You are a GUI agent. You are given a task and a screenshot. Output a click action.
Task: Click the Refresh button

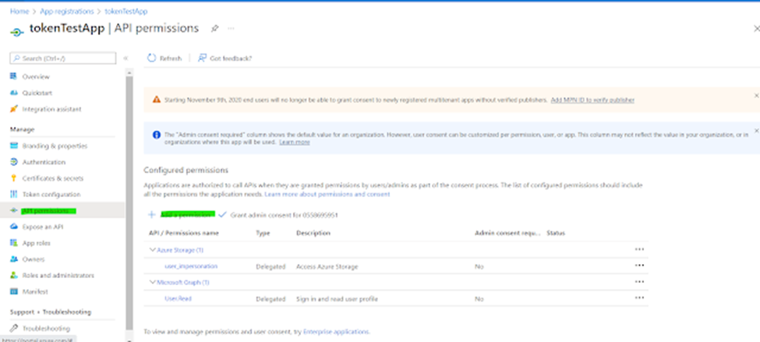[164, 58]
